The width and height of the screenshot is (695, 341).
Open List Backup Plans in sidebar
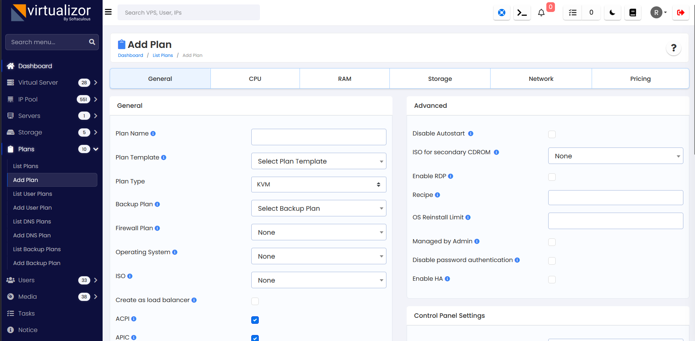click(x=37, y=249)
